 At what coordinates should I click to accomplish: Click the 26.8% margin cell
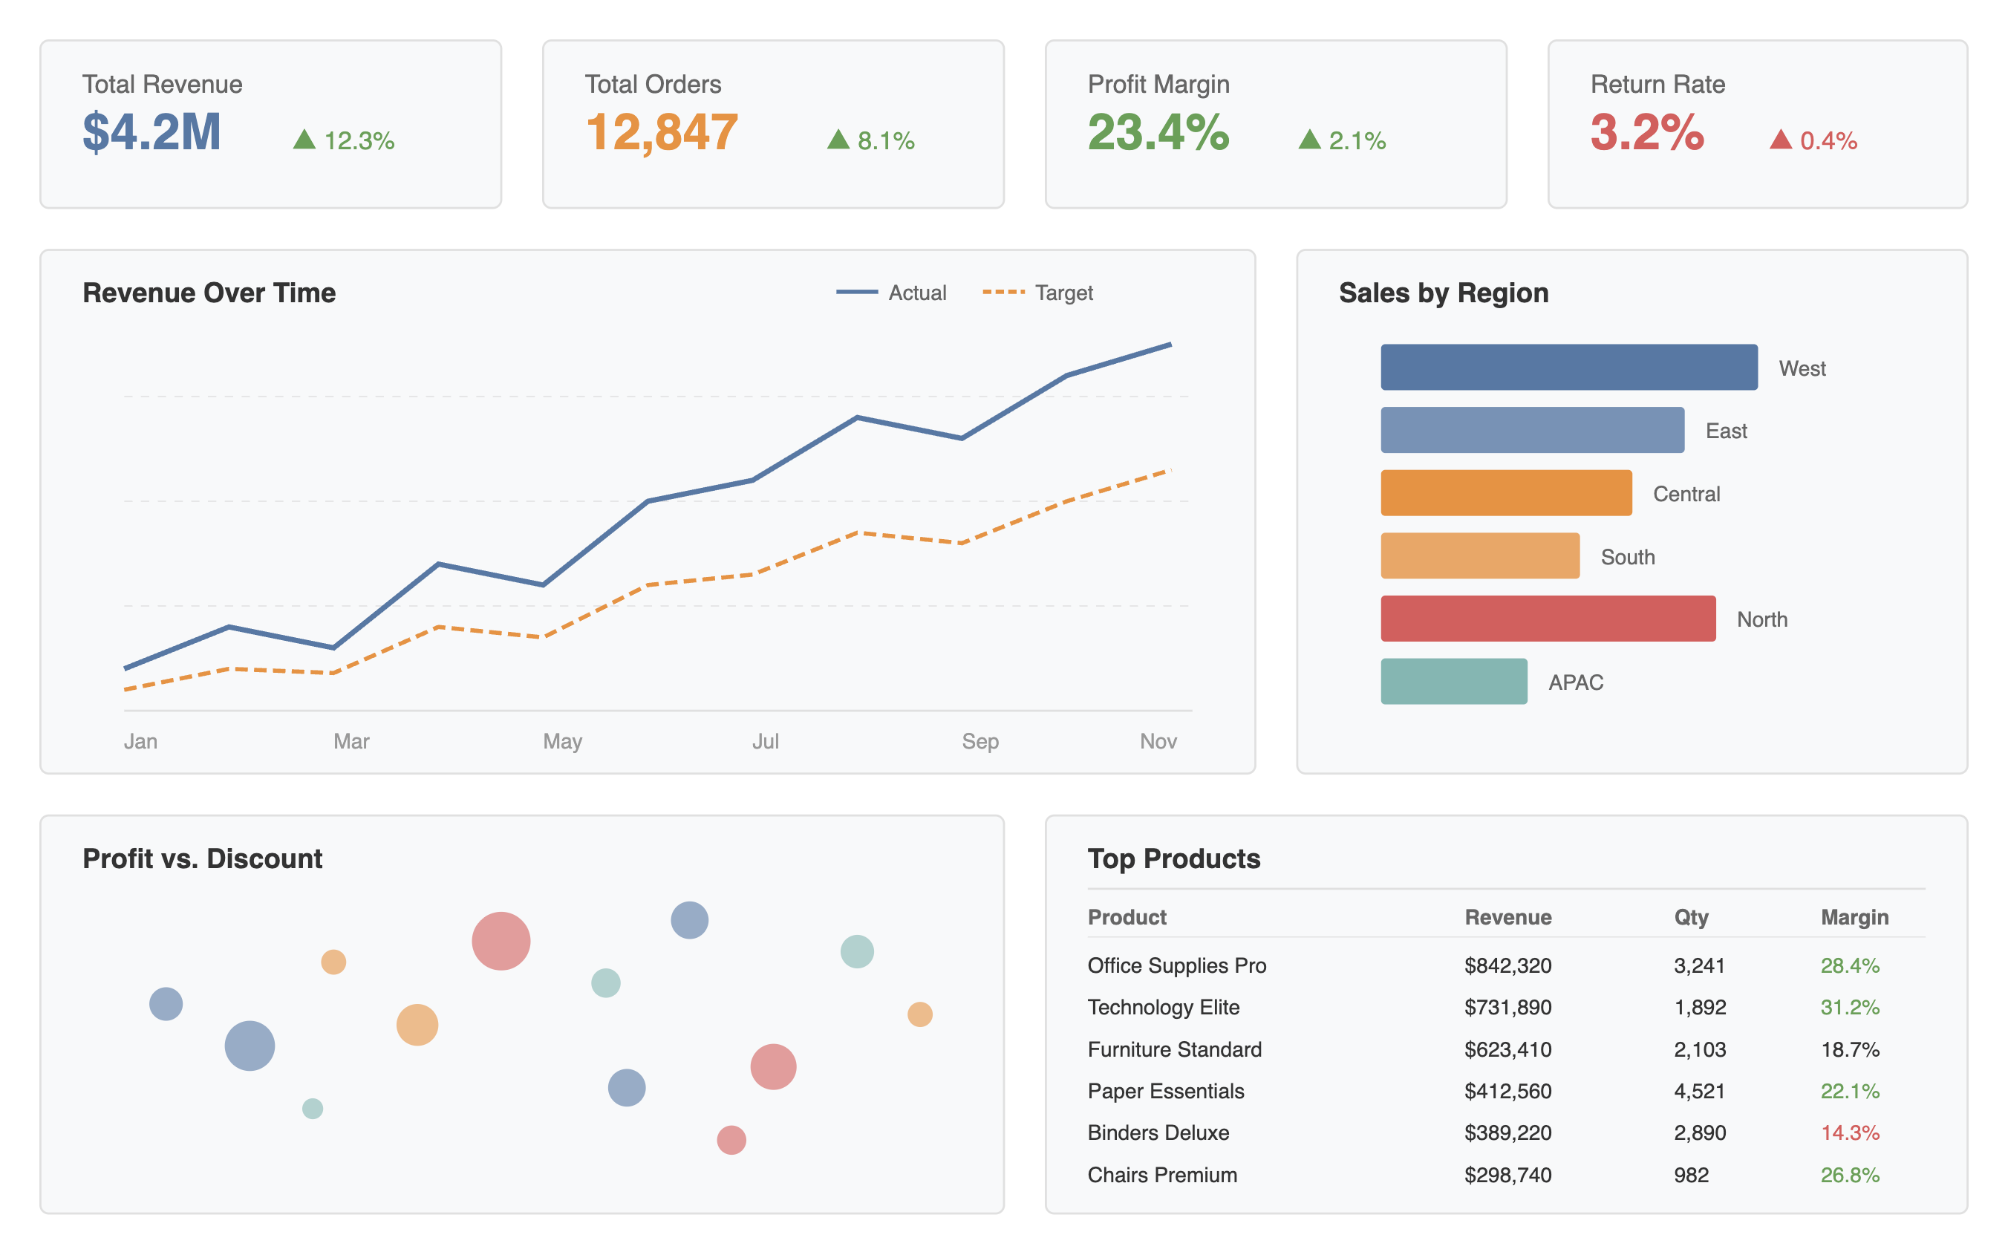(1850, 1175)
